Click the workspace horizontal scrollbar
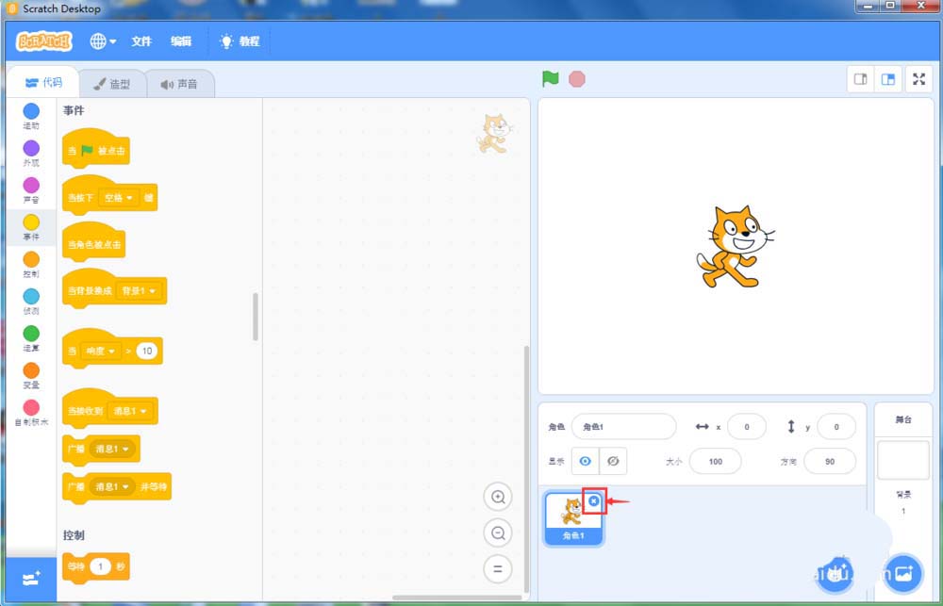943x606 pixels. (x=457, y=598)
